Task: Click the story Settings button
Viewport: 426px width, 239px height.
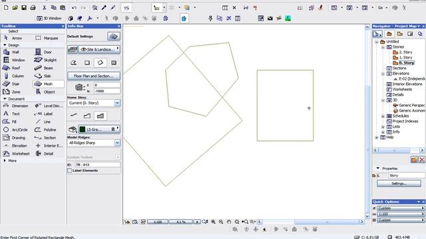Action: point(399,183)
